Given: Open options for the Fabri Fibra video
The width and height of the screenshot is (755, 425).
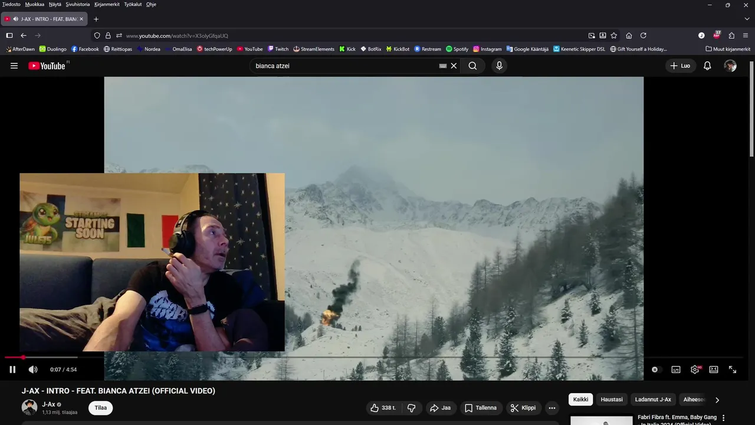Looking at the screenshot, I should pos(724,418).
